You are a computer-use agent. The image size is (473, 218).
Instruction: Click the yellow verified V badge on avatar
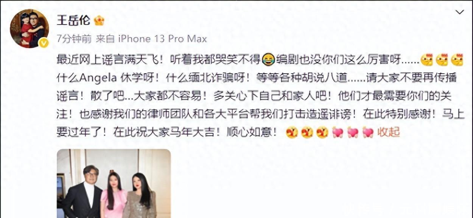[x=44, y=43]
